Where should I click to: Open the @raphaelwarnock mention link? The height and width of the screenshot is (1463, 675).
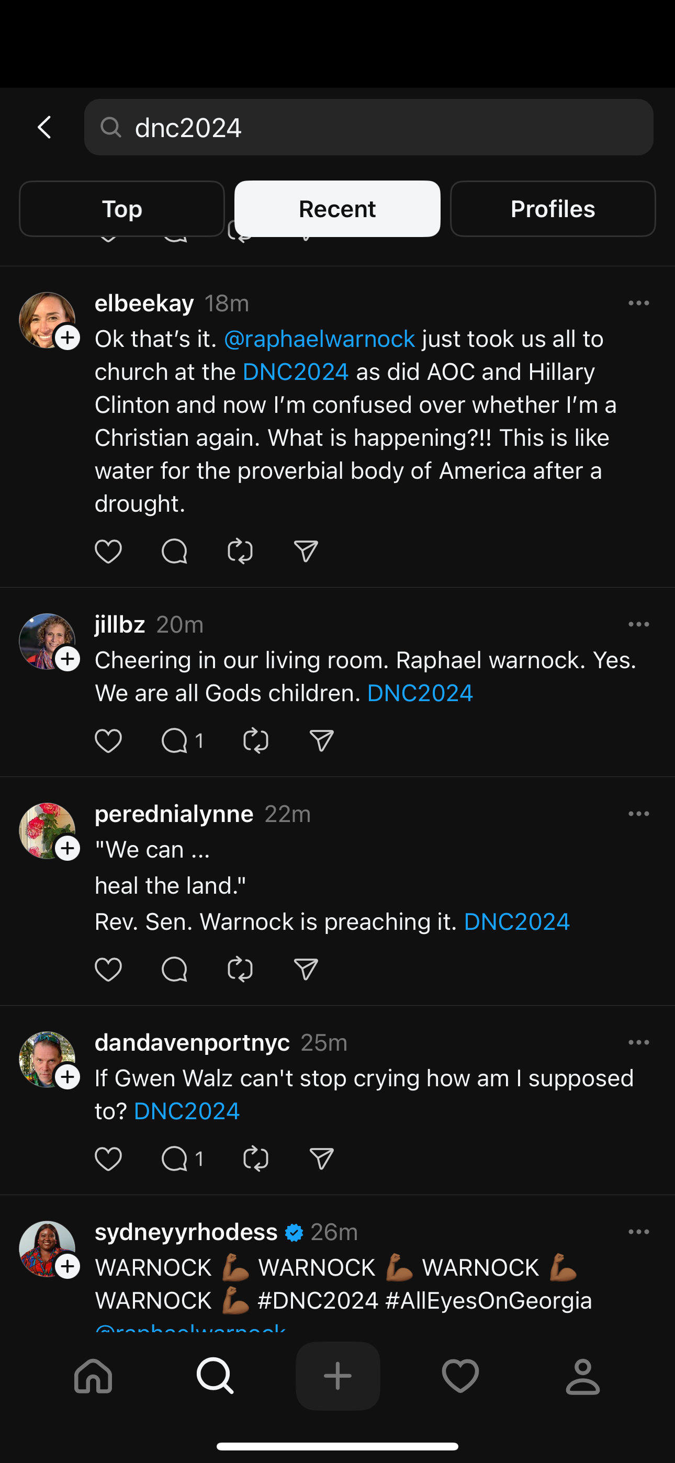[319, 339]
